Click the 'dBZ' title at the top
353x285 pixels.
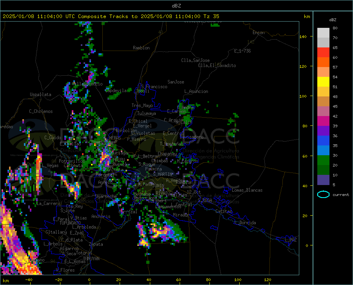[176, 6]
